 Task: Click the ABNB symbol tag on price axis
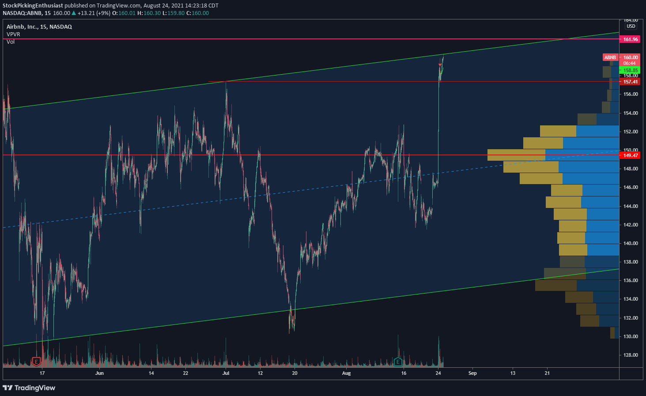click(610, 57)
